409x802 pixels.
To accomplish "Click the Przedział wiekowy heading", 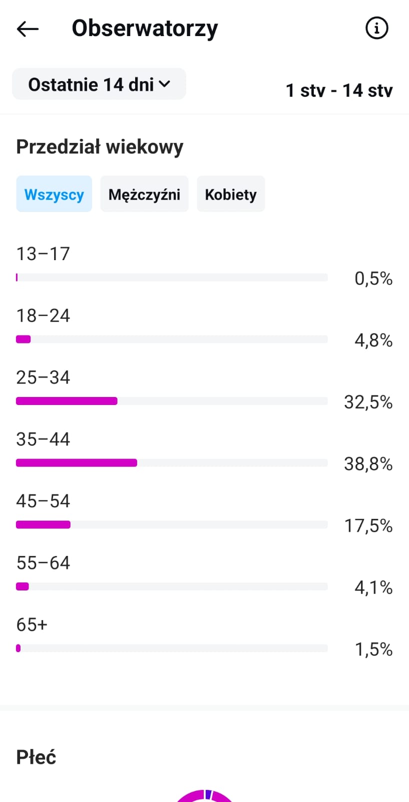I will 100,147.
